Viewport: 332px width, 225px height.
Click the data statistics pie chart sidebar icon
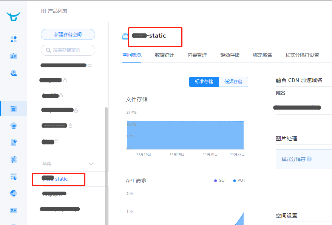(13, 142)
